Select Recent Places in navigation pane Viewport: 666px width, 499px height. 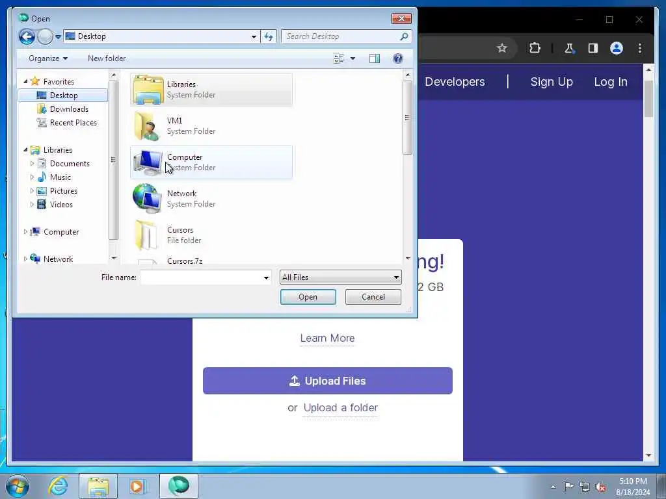pyautogui.click(x=73, y=123)
